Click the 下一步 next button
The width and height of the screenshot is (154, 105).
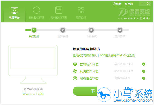[85, 91]
